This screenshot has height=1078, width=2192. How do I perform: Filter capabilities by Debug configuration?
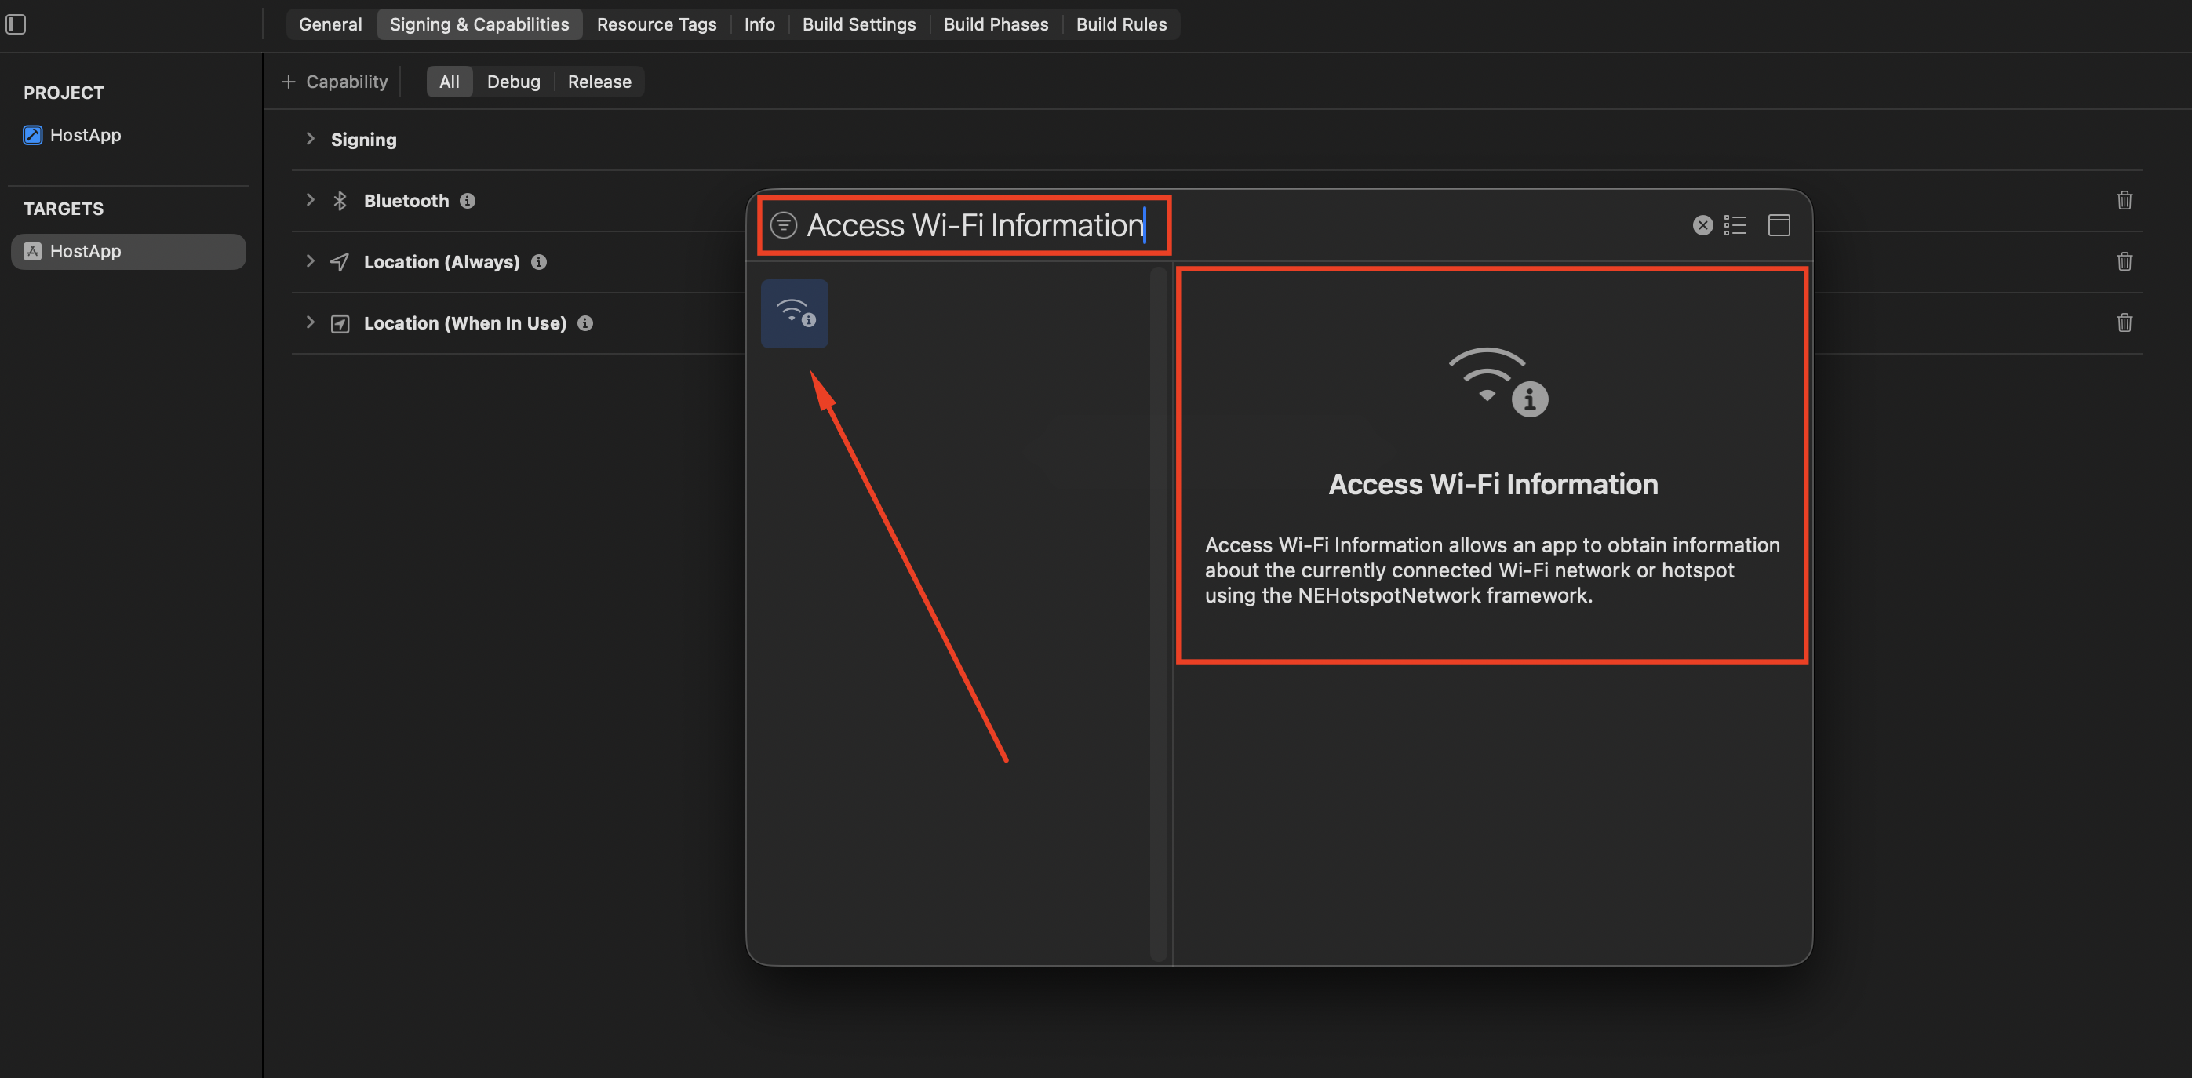(x=513, y=82)
